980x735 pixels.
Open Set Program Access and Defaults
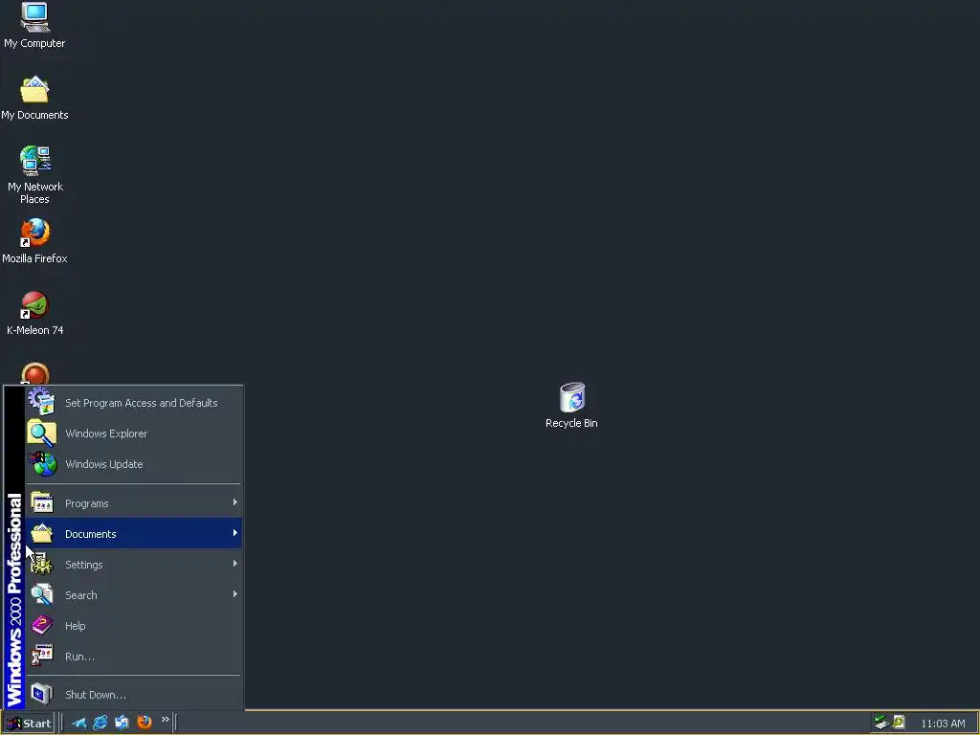click(134, 403)
